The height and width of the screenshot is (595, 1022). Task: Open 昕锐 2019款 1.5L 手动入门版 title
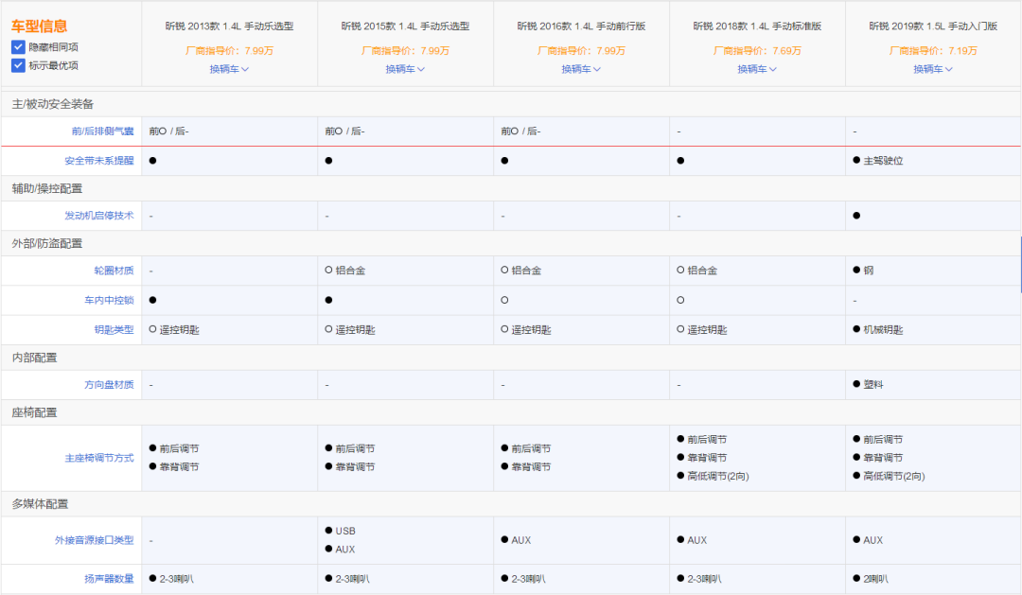point(933,26)
